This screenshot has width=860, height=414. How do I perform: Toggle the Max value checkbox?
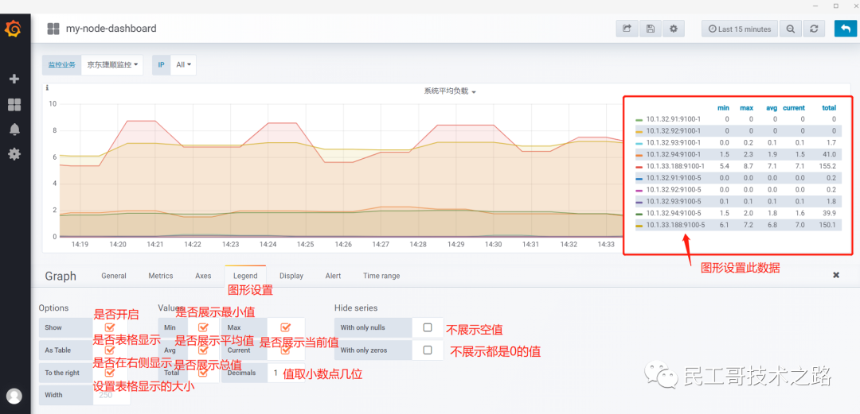[x=285, y=327]
